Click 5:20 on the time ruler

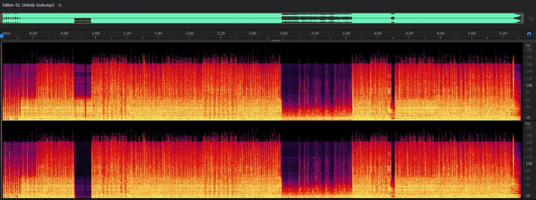click(x=503, y=33)
